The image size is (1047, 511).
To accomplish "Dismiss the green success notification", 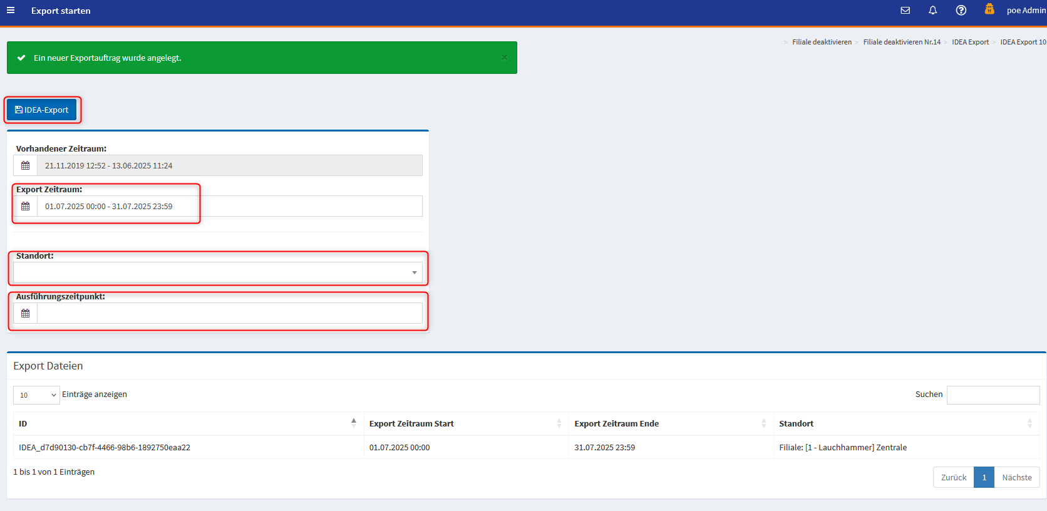I will point(504,58).
